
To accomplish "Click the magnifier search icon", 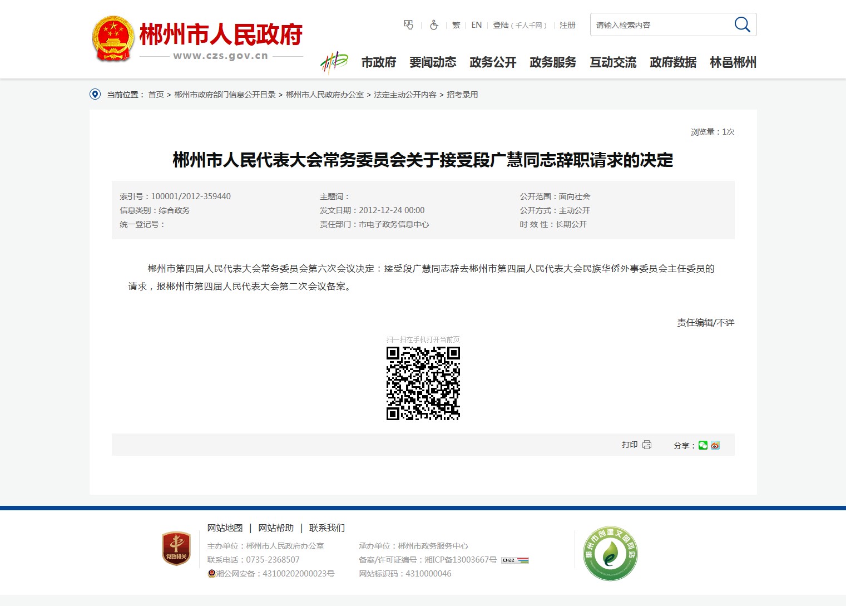I will [x=742, y=24].
